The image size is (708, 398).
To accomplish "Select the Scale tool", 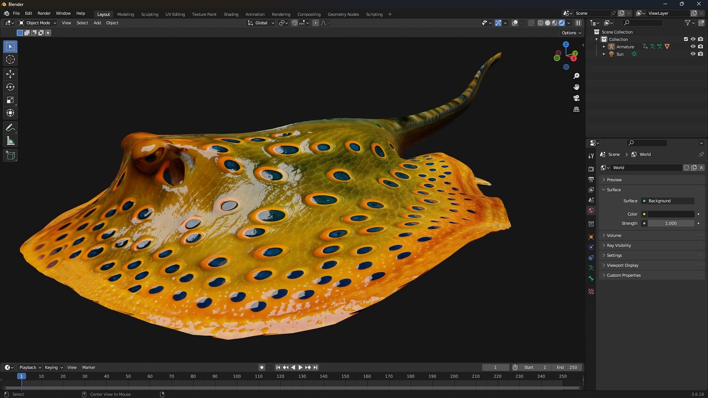I will point(10,100).
